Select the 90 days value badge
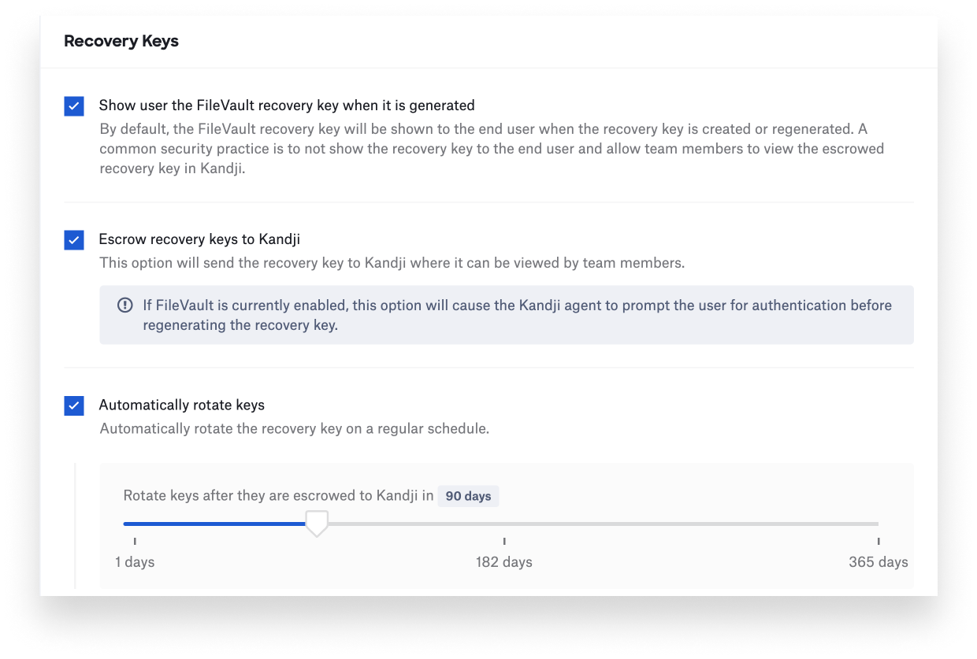The image size is (977, 659). click(x=468, y=496)
